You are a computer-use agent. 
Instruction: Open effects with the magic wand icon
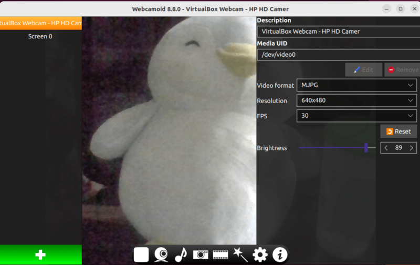pos(240,254)
